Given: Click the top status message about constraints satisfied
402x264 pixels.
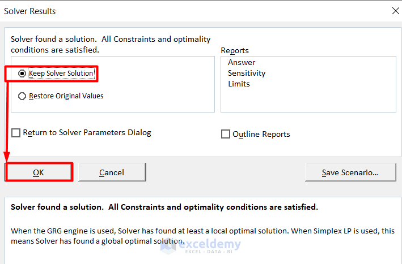Looking at the screenshot, I should point(111,44).
